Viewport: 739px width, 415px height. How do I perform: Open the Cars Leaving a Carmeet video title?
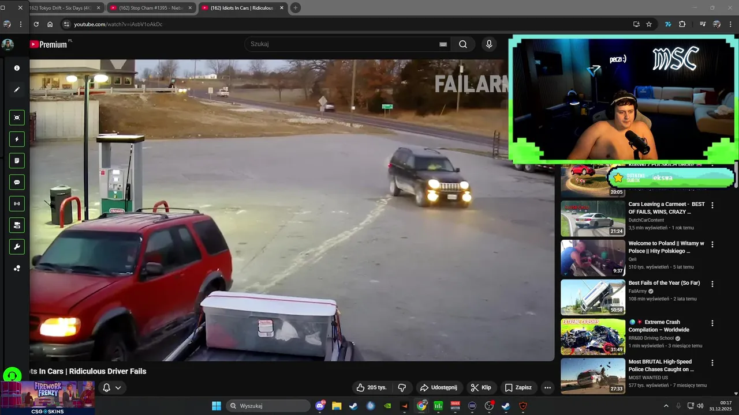667,208
